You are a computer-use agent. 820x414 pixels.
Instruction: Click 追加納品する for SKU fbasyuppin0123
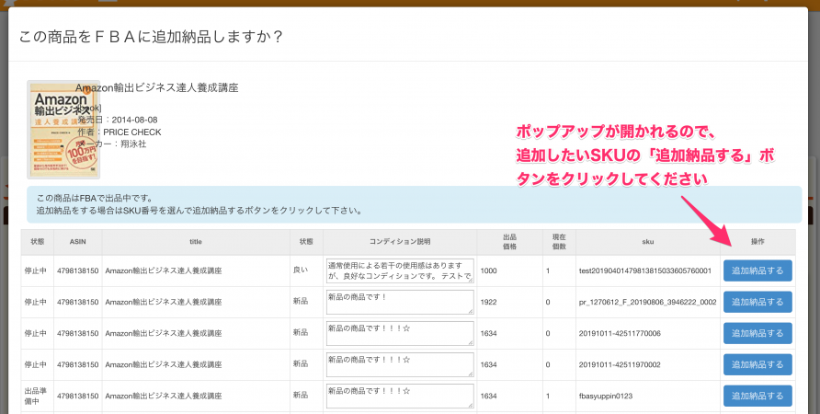(x=757, y=397)
